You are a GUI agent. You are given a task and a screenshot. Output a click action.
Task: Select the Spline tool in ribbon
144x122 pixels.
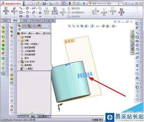[x=34, y=8]
